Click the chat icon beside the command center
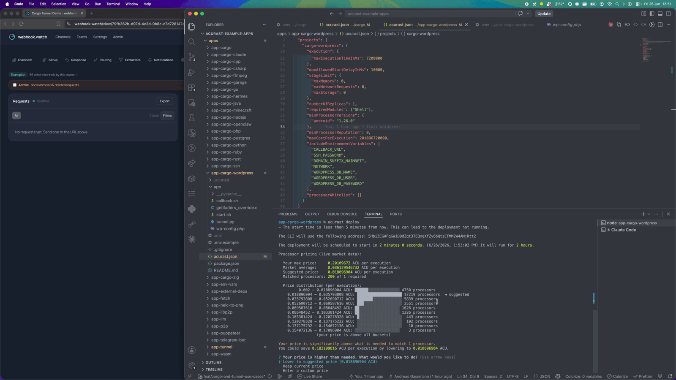Screen dimensions: 676x380 pos(520,14)
